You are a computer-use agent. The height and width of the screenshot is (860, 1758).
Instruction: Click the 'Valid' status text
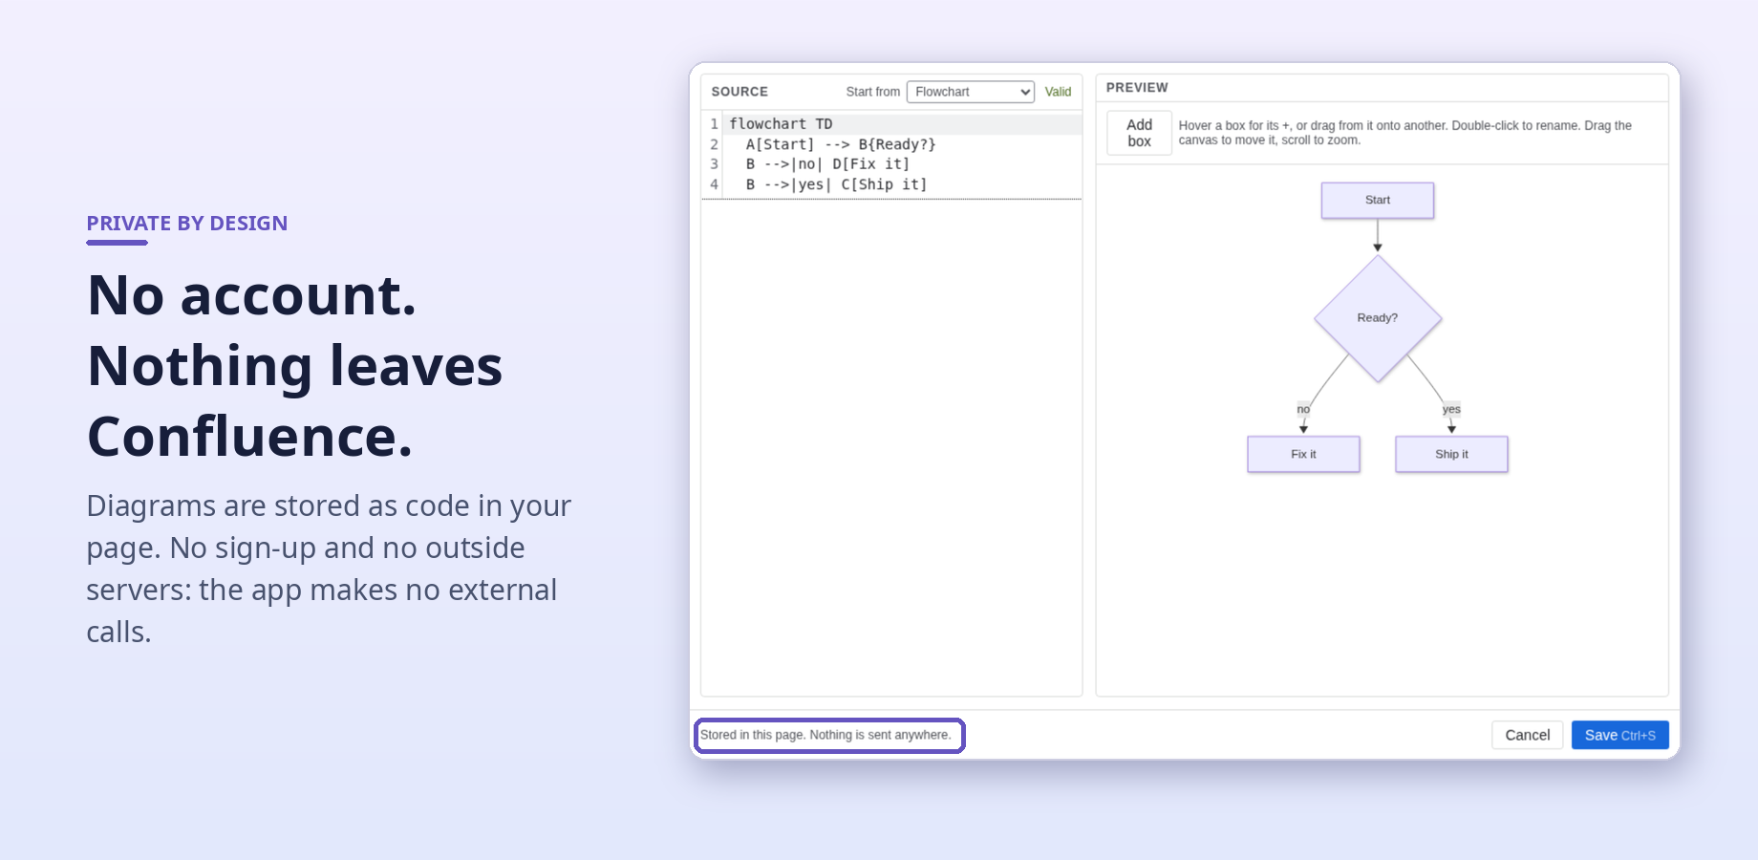[1058, 92]
